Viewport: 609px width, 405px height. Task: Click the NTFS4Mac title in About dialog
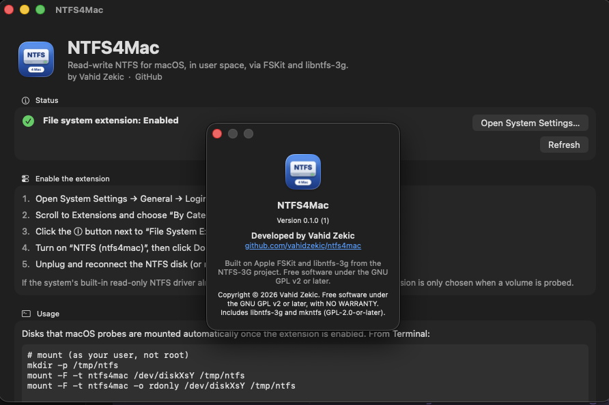[x=303, y=205]
